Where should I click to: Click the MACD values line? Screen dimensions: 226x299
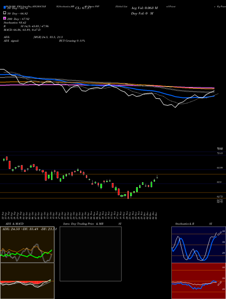(x=22, y=30)
